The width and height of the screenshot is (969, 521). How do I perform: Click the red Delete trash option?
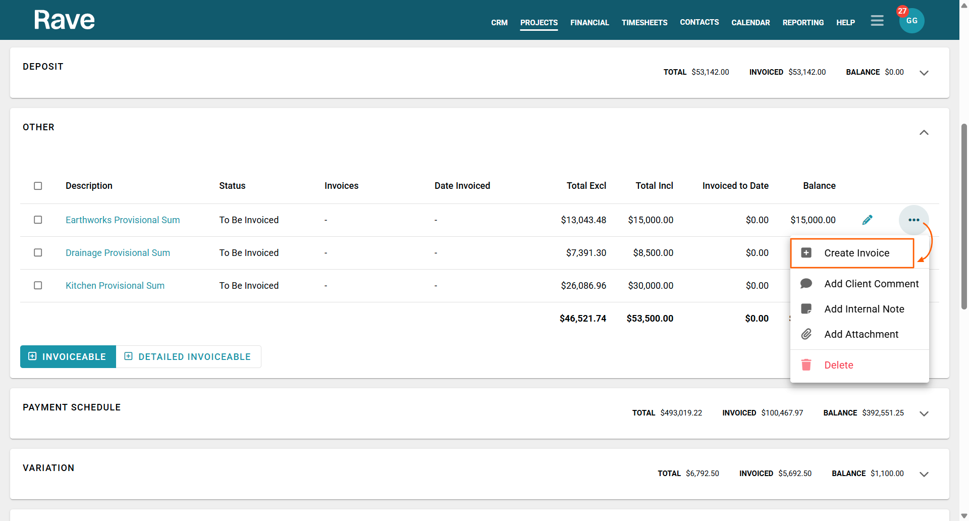[x=838, y=365]
